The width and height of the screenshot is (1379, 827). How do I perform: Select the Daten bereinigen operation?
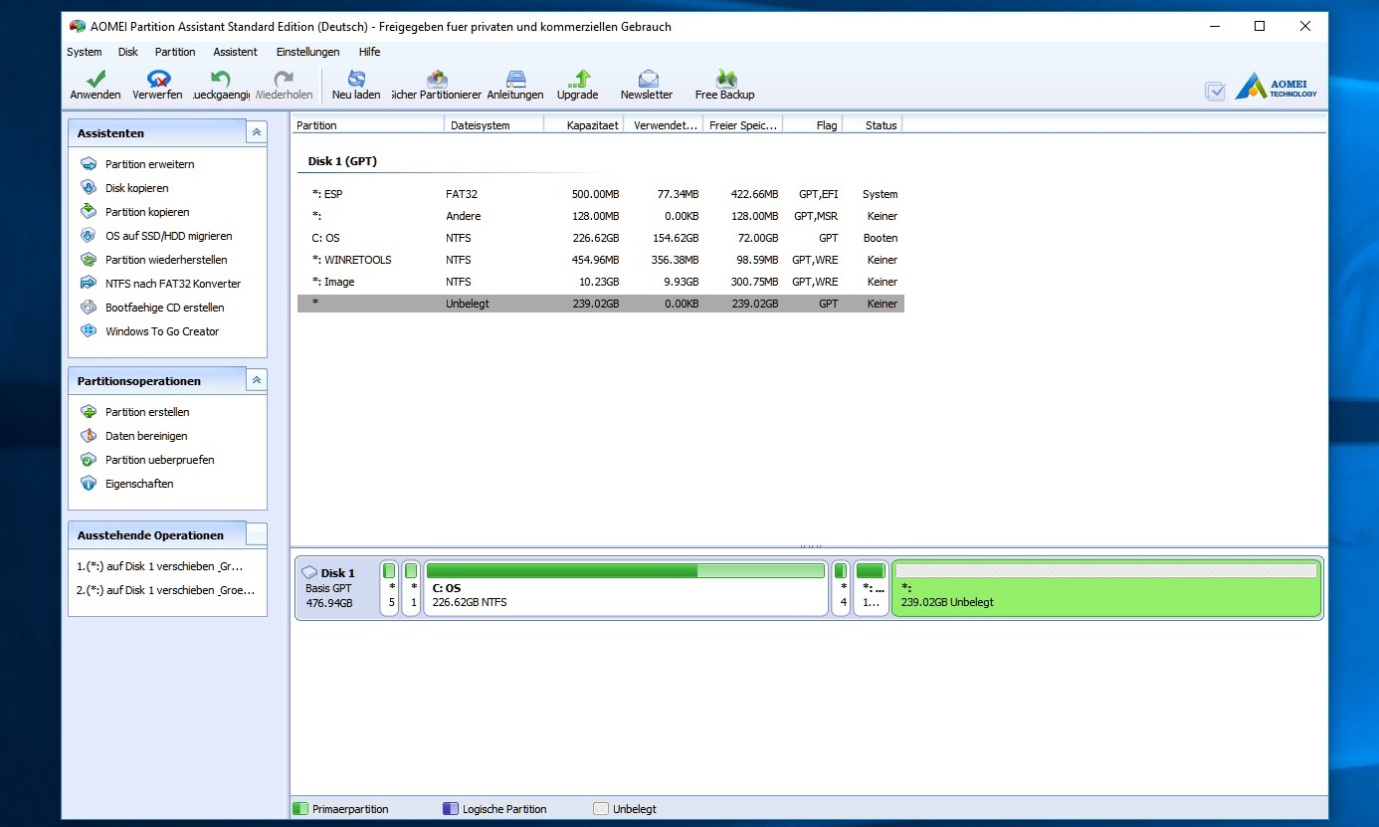146,436
